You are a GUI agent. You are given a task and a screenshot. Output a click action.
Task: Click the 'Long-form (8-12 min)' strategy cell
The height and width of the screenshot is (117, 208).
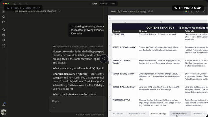[161, 92]
